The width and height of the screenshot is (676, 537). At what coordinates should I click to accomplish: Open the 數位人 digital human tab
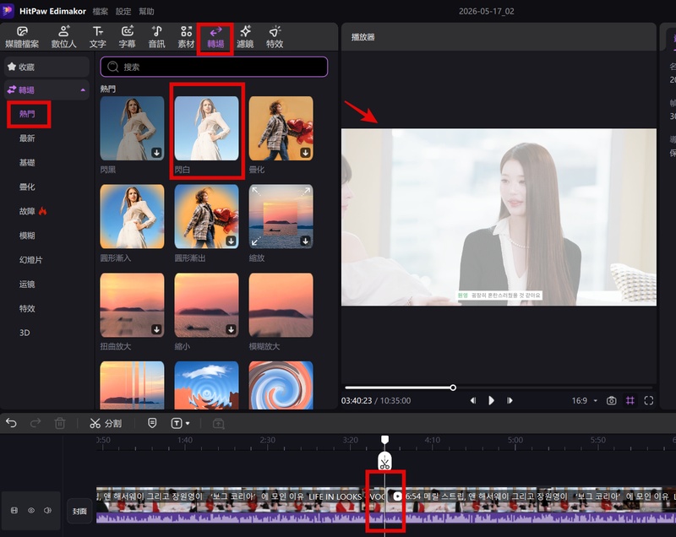(64, 37)
